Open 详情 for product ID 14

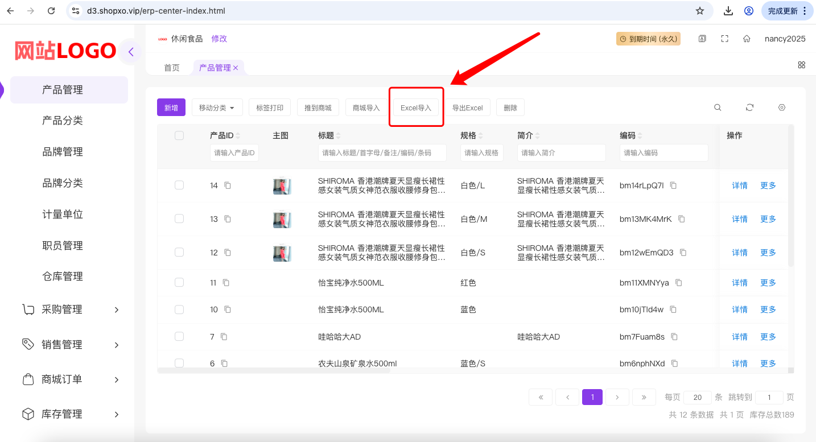point(740,185)
